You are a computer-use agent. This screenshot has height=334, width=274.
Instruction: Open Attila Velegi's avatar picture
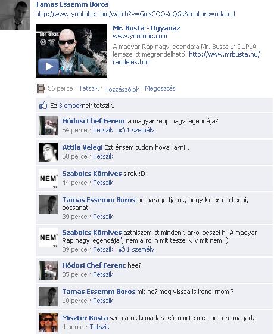point(48,152)
